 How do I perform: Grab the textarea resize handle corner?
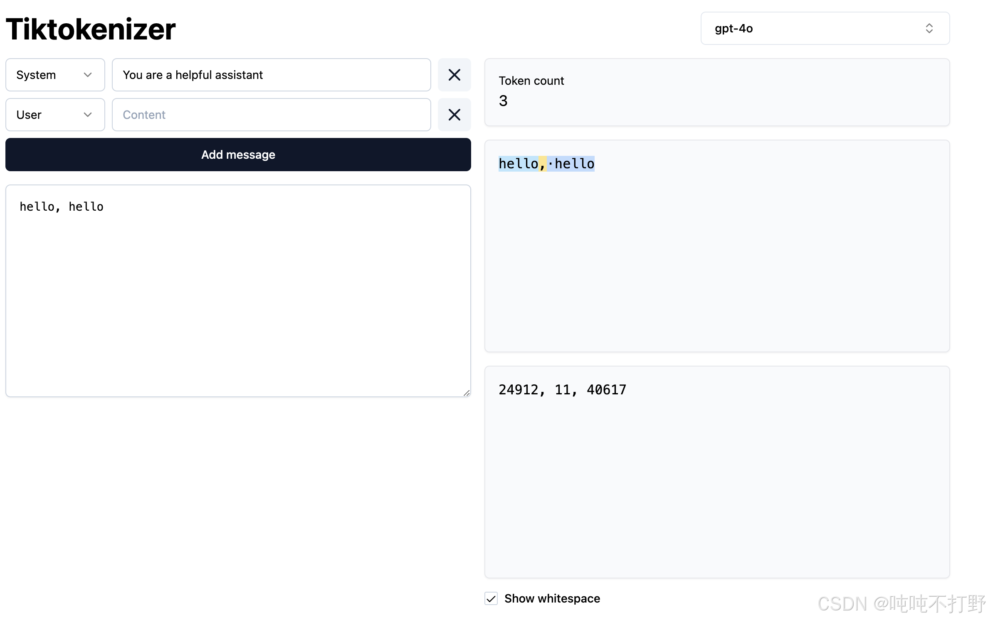click(467, 393)
